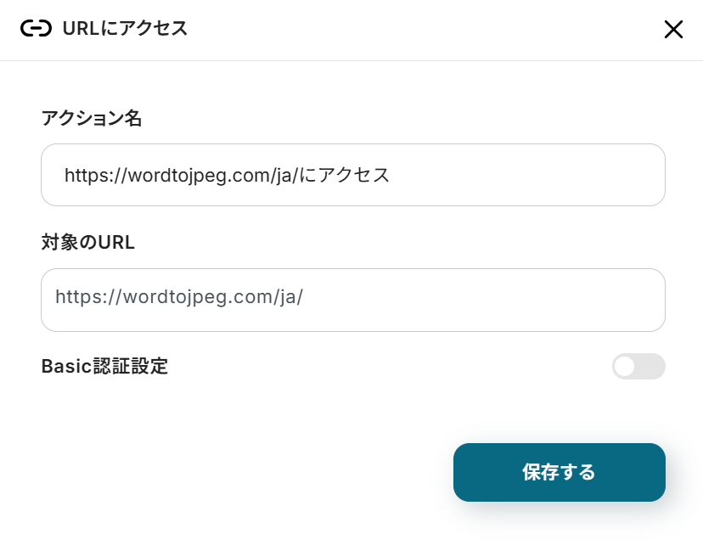703x545 pixels.
Task: Close the URLにアクセス dialog with the X
Action: (x=673, y=30)
